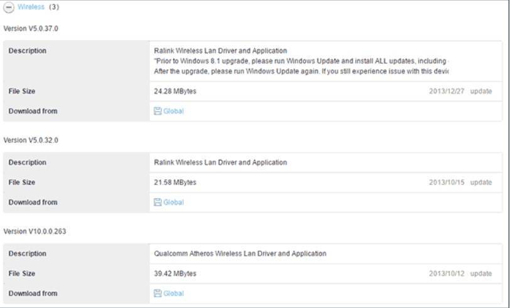The width and height of the screenshot is (510, 308).
Task: Click the disk icon under Version V5.0.37.0
Action: [158, 111]
